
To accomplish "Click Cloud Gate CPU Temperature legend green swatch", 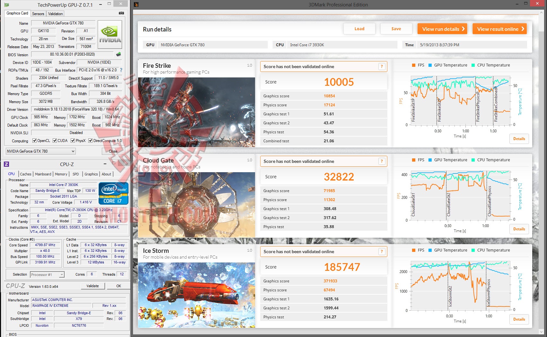I will coord(473,160).
